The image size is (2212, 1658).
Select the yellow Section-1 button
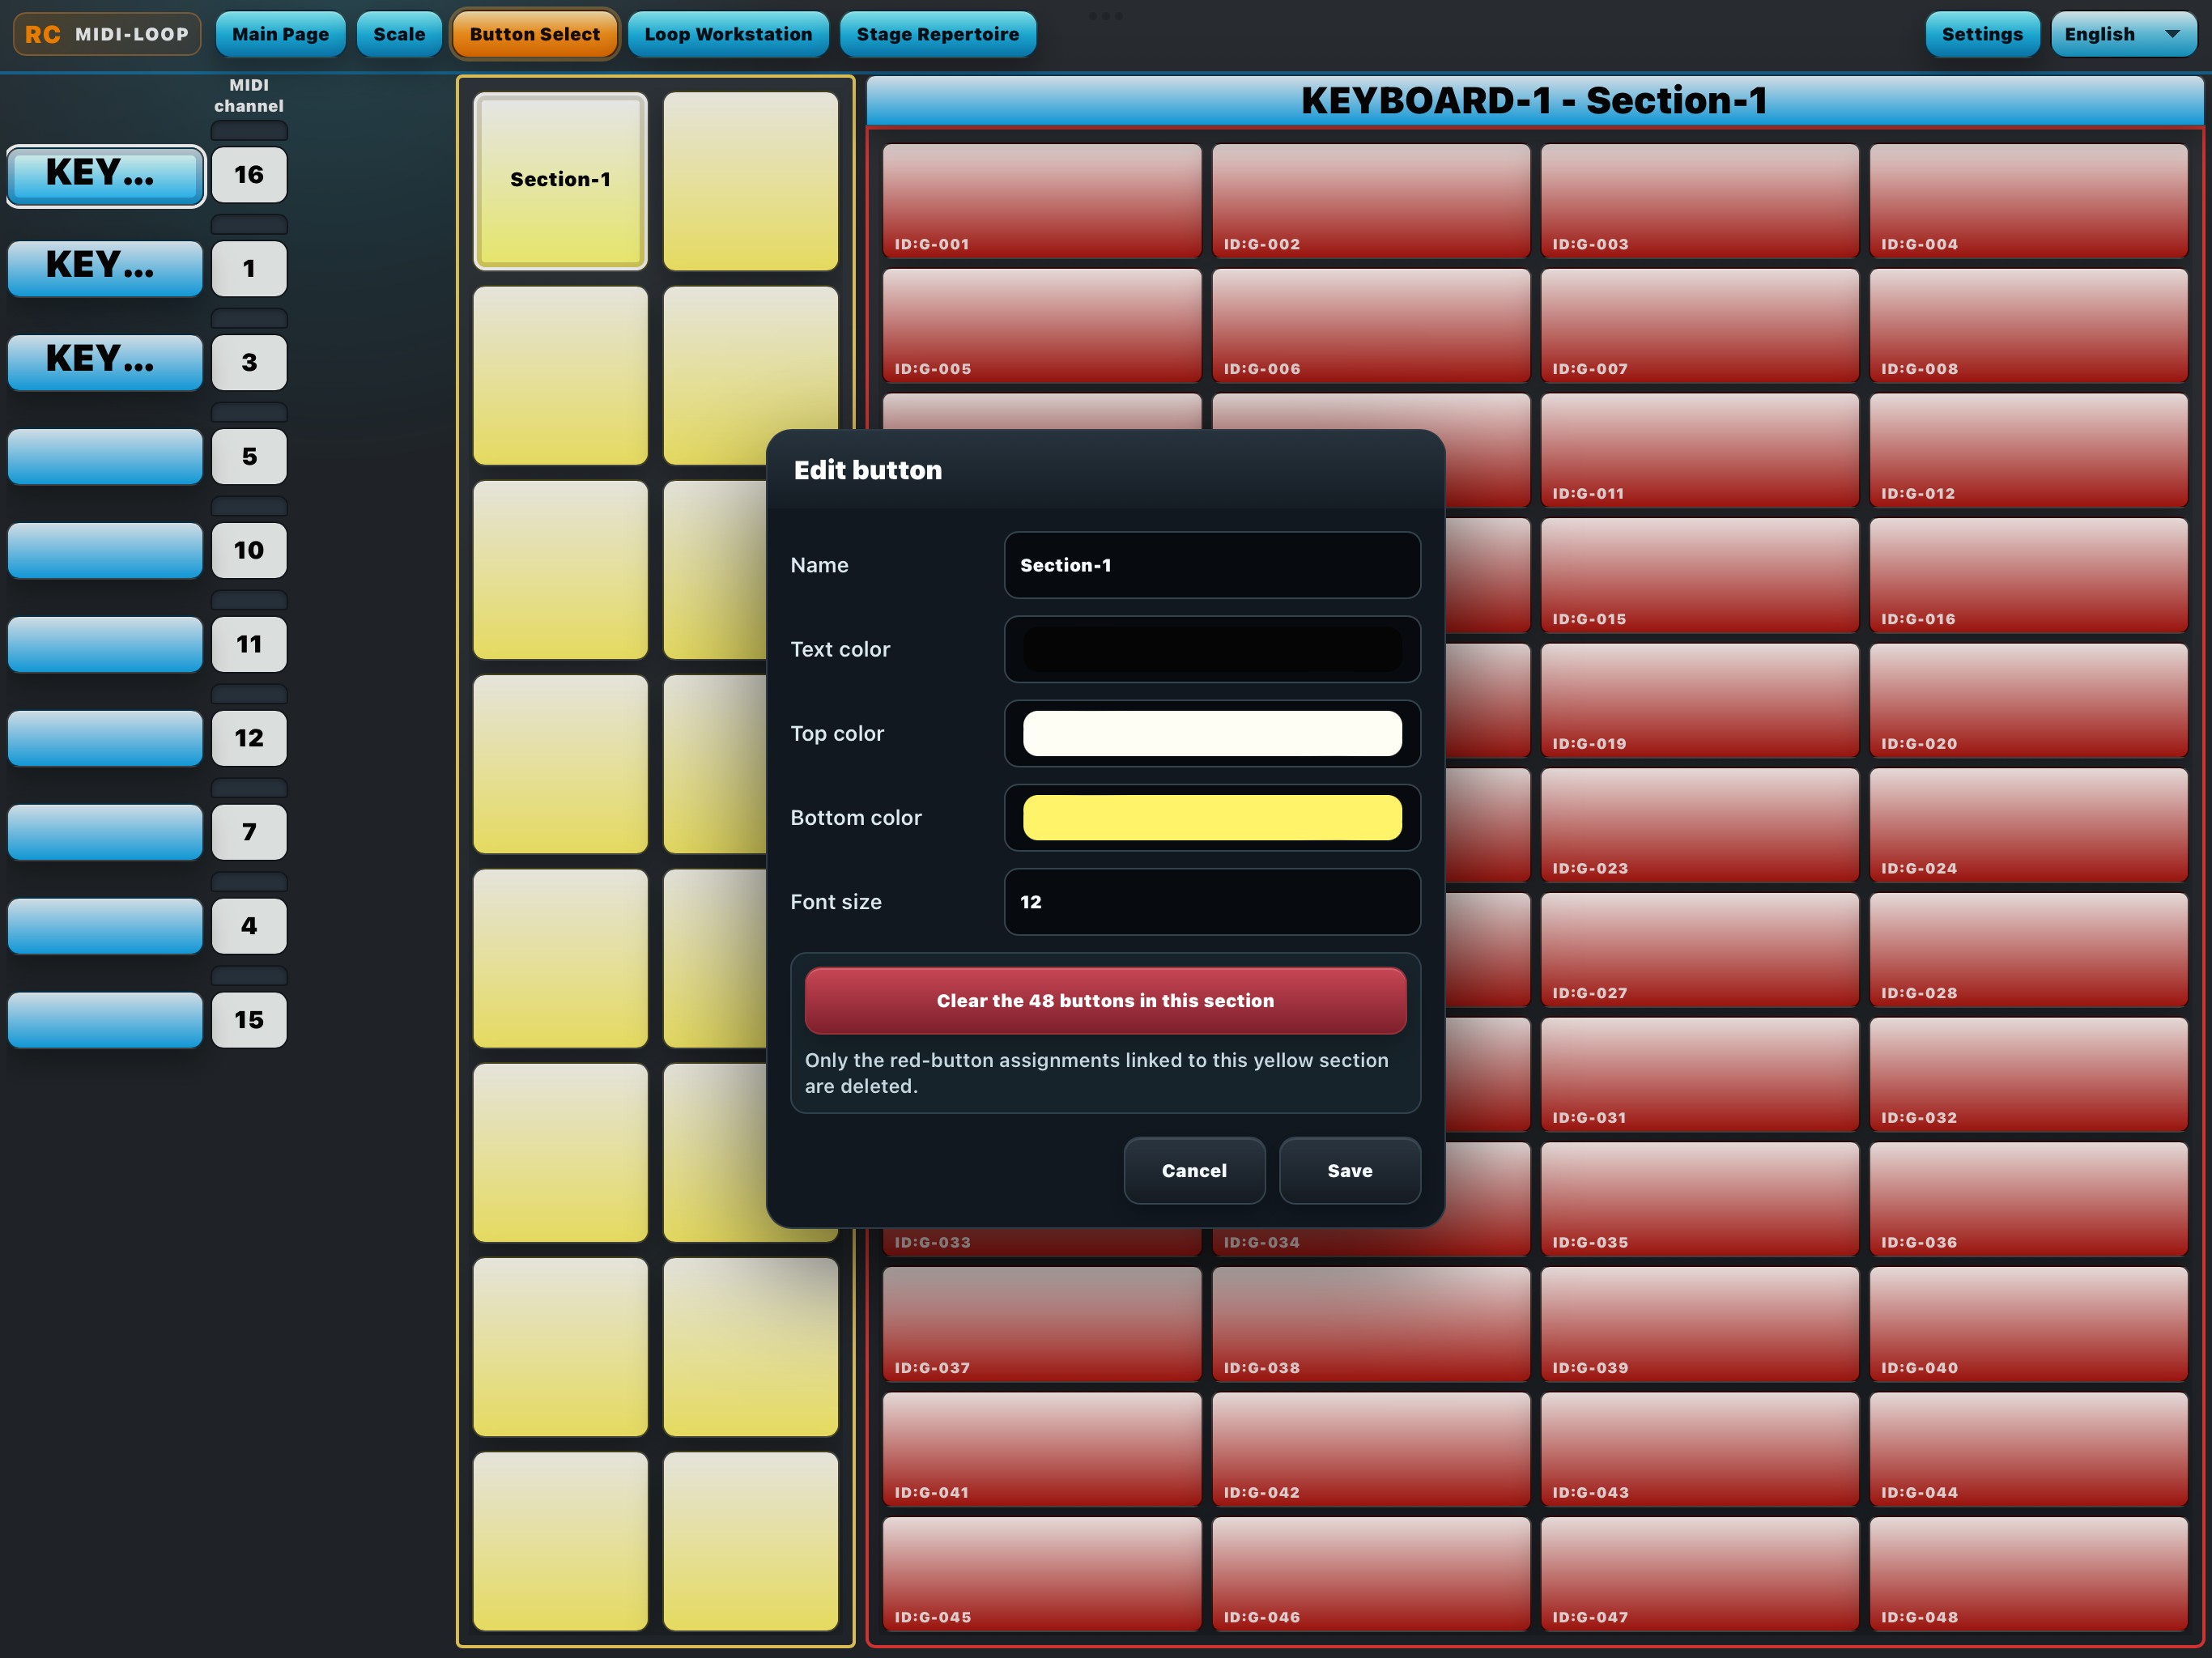coord(560,181)
